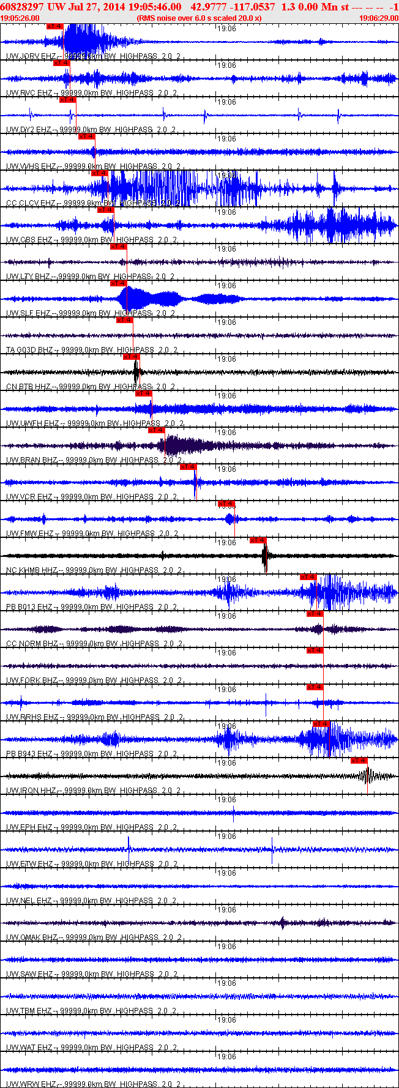The image size is (399, 1088).
Task: Click the UW.EPH EHZ station label
Action: click(x=29, y=827)
